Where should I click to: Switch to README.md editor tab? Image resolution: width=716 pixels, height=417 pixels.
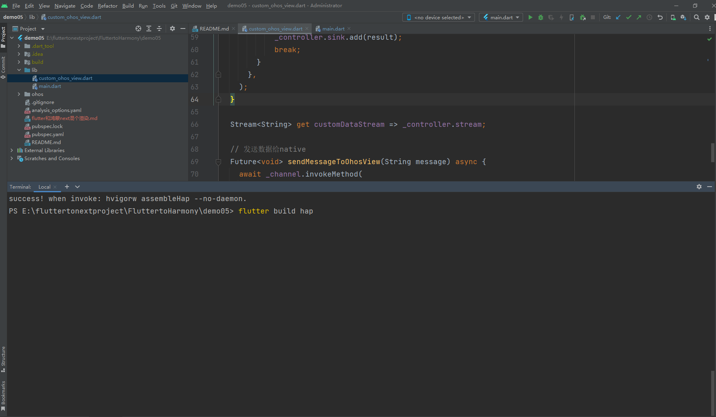pyautogui.click(x=214, y=28)
